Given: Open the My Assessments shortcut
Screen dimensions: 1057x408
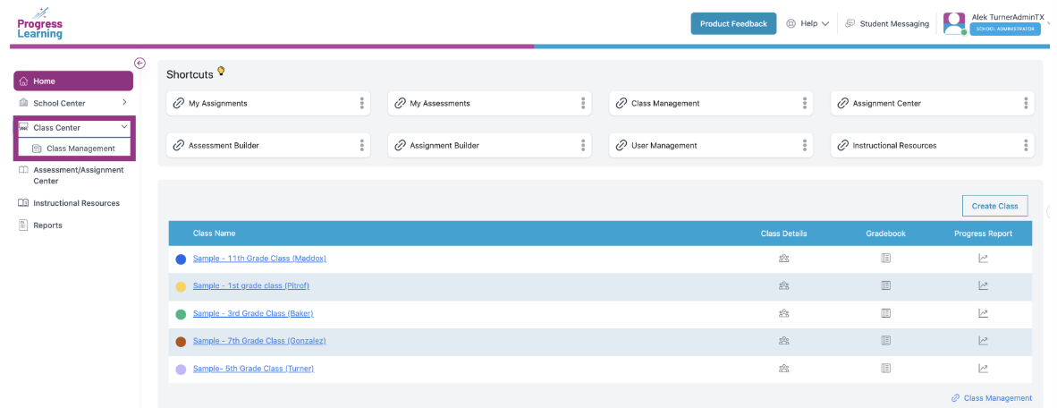Looking at the screenshot, I should [489, 103].
